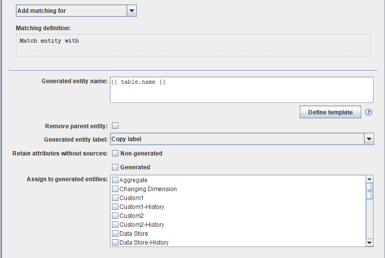The height and width of the screenshot is (258, 385).
Task: Enable the Remove parent entity checkbox
Action: point(115,126)
